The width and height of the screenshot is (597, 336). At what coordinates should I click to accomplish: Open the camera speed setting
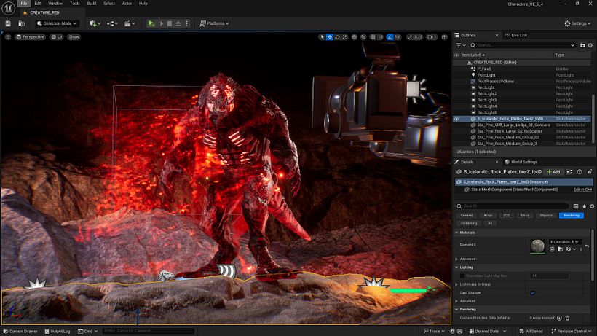click(432, 37)
